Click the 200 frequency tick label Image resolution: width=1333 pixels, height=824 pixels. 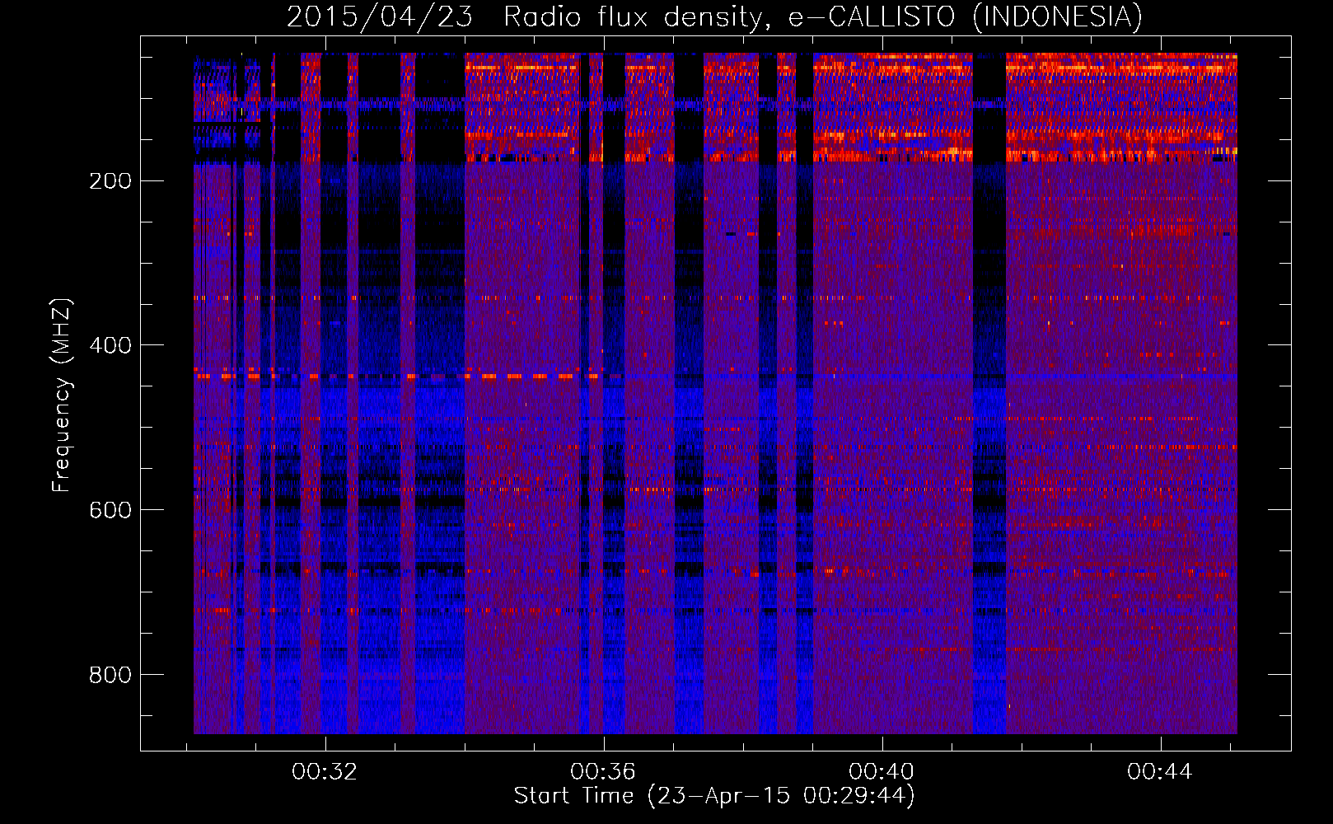tap(110, 181)
